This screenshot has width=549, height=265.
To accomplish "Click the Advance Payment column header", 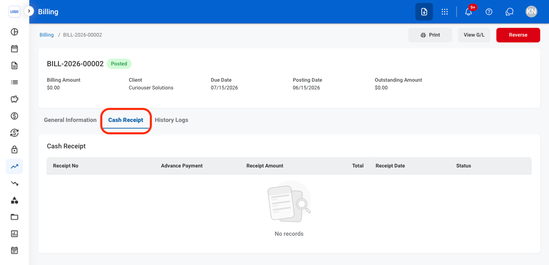I will [182, 166].
